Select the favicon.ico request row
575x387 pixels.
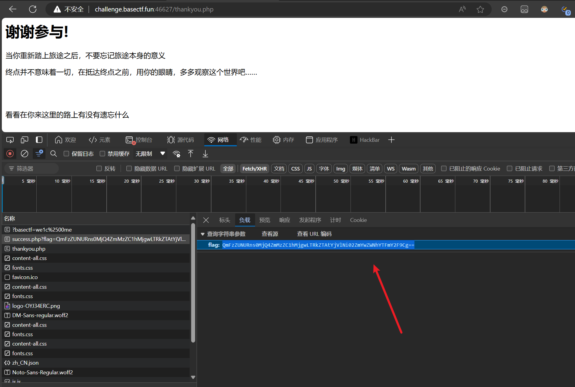point(96,277)
